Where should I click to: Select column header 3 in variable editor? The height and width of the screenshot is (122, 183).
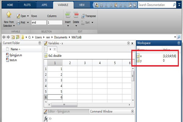click(85, 63)
